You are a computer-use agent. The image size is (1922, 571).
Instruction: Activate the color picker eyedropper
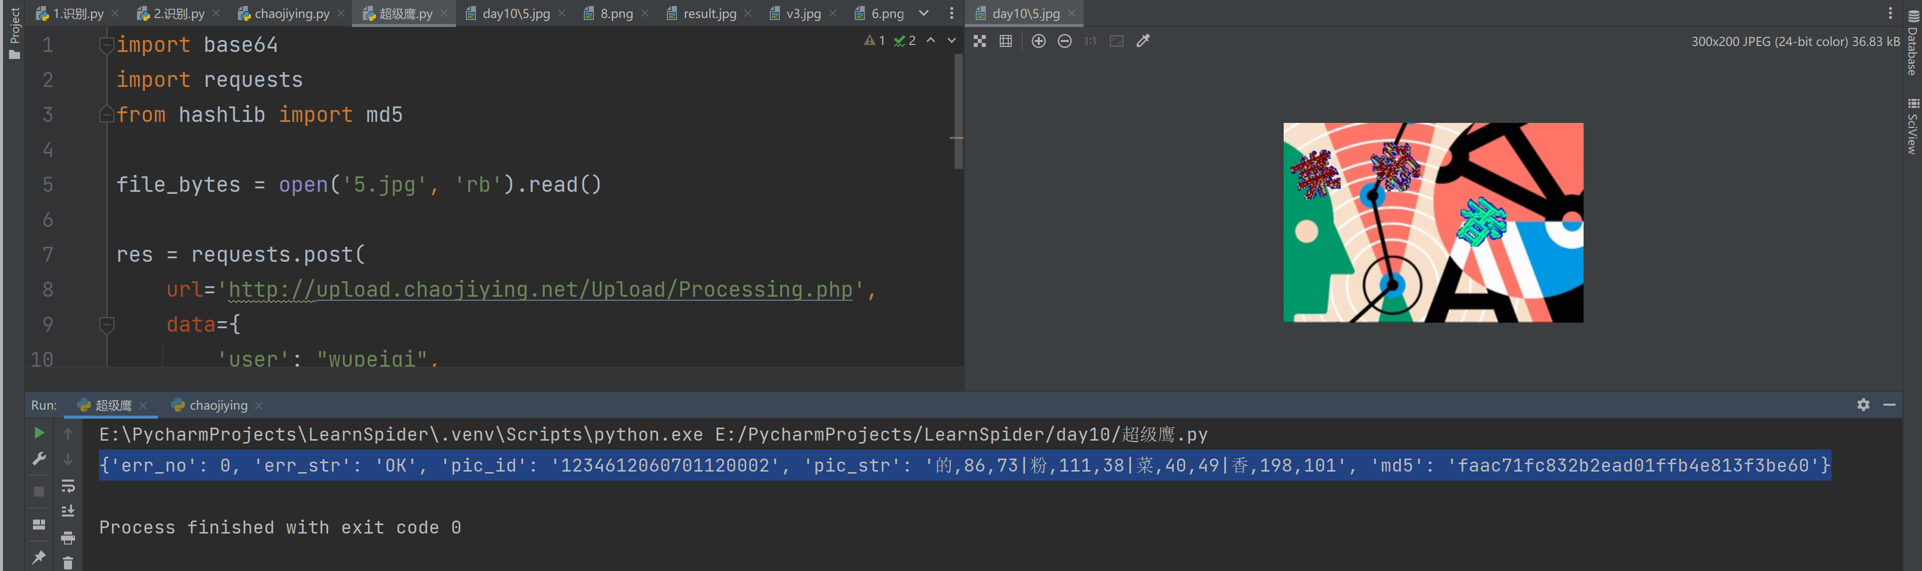1143,41
